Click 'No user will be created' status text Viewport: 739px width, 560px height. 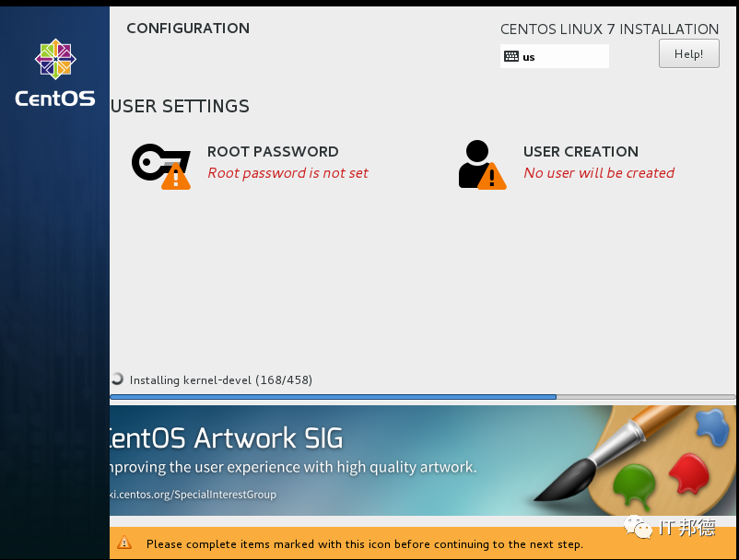coord(599,173)
